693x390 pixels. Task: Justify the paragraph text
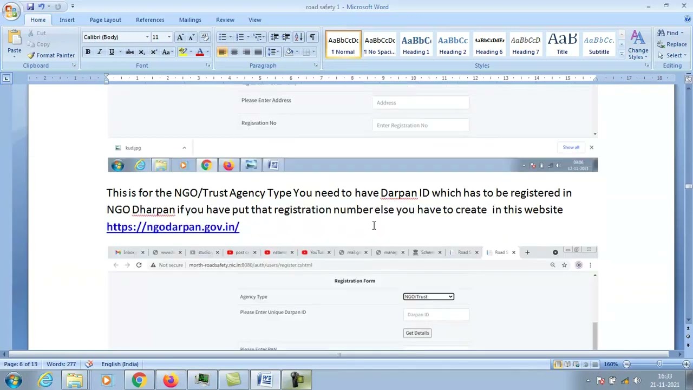(x=258, y=52)
